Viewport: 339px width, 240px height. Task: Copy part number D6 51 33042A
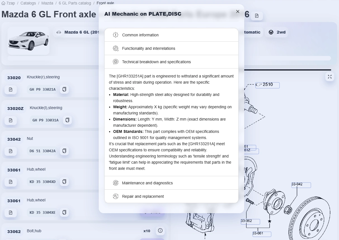pyautogui.click(x=64, y=151)
